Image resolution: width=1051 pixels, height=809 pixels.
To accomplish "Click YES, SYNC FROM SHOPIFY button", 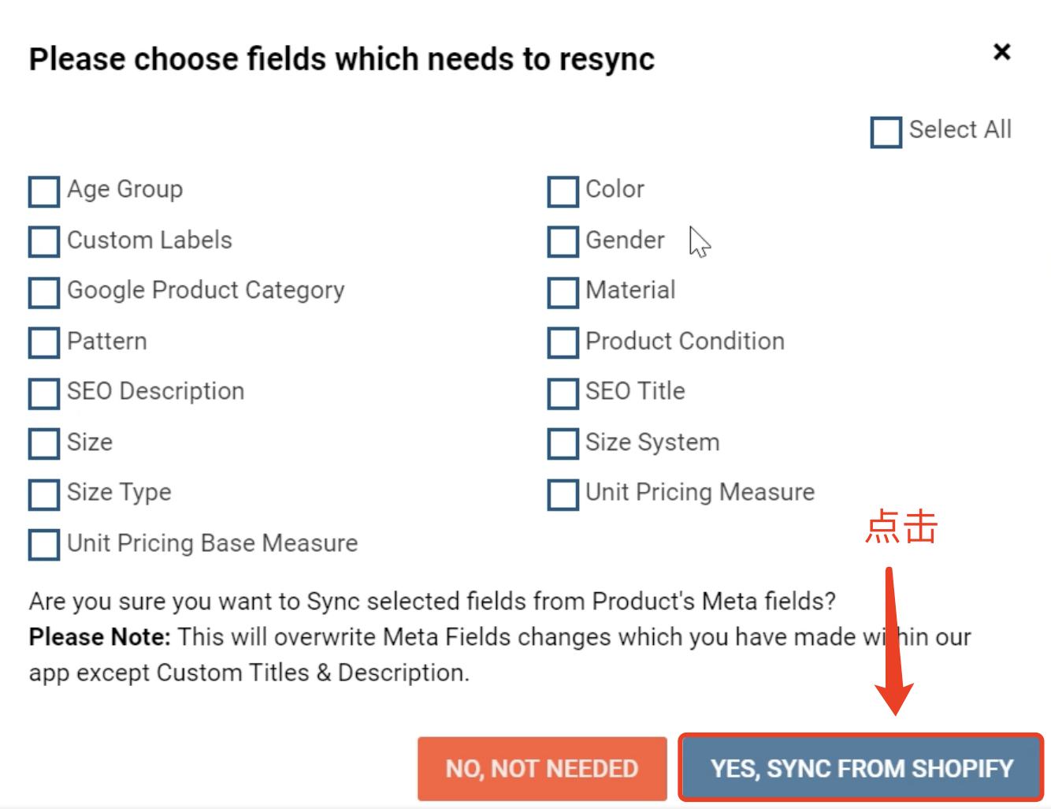I will (859, 768).
